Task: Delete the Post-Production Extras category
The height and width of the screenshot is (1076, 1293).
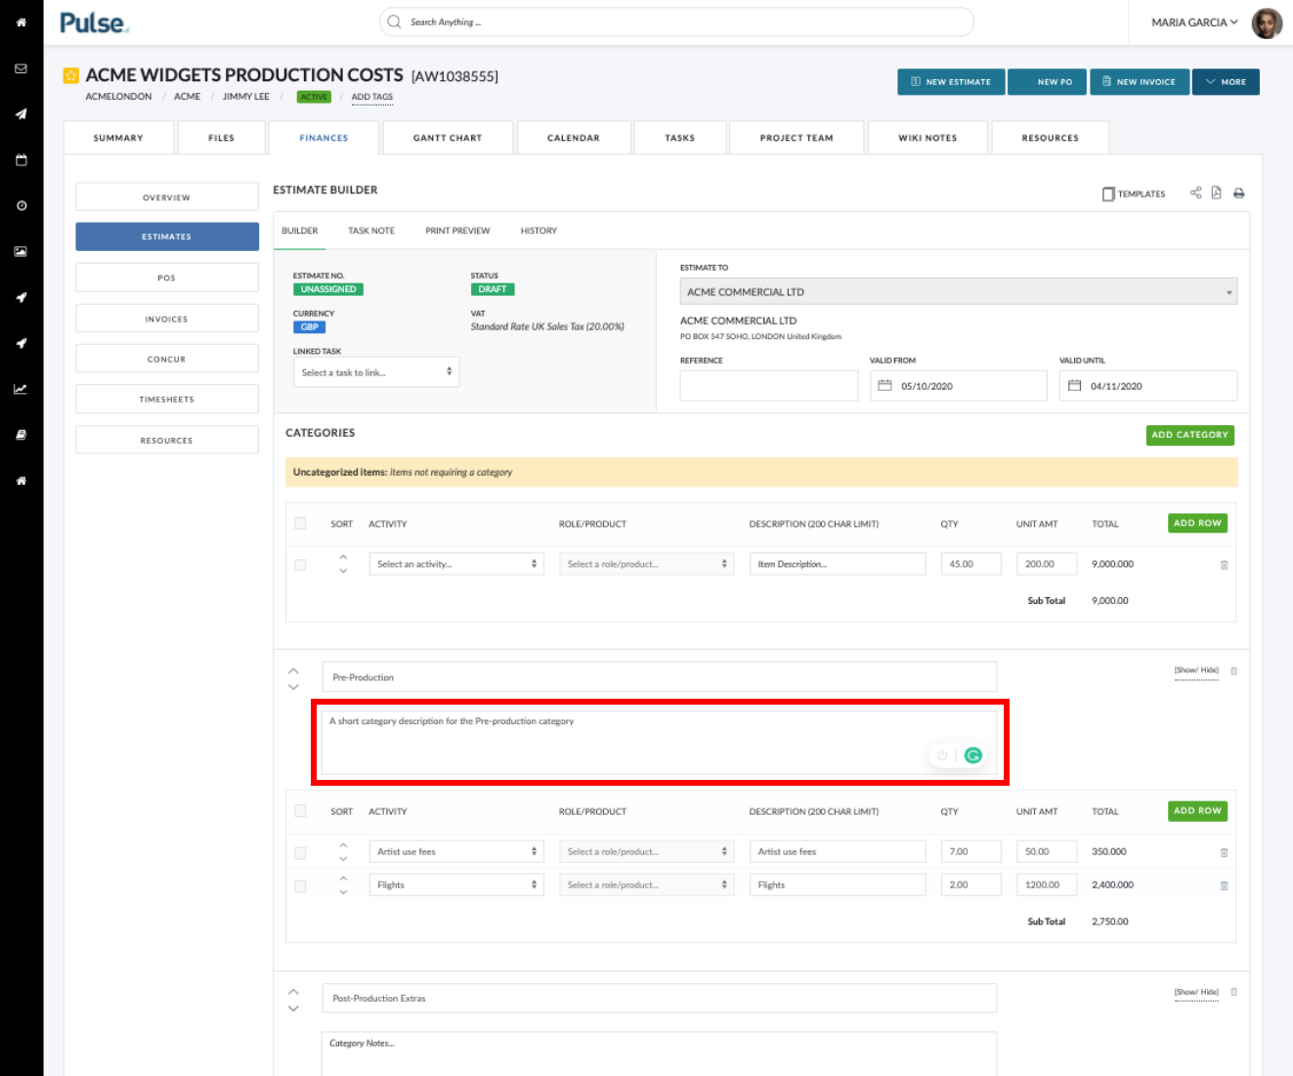Action: click(x=1233, y=992)
